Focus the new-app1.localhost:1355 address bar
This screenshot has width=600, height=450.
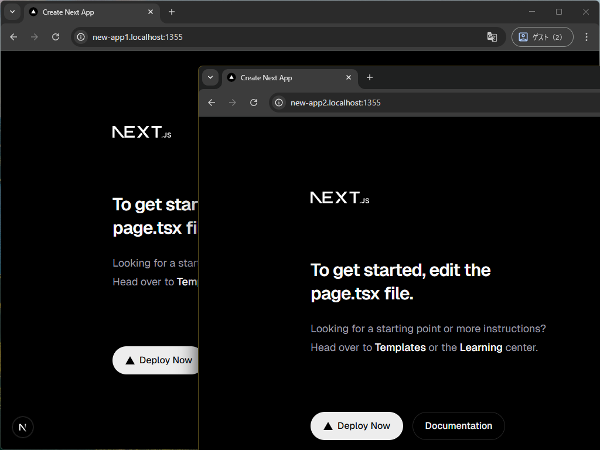click(x=288, y=37)
